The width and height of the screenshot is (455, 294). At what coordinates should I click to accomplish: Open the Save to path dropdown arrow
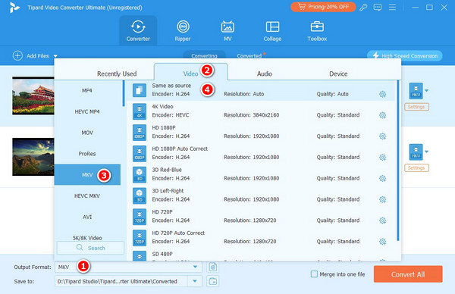pos(195,281)
